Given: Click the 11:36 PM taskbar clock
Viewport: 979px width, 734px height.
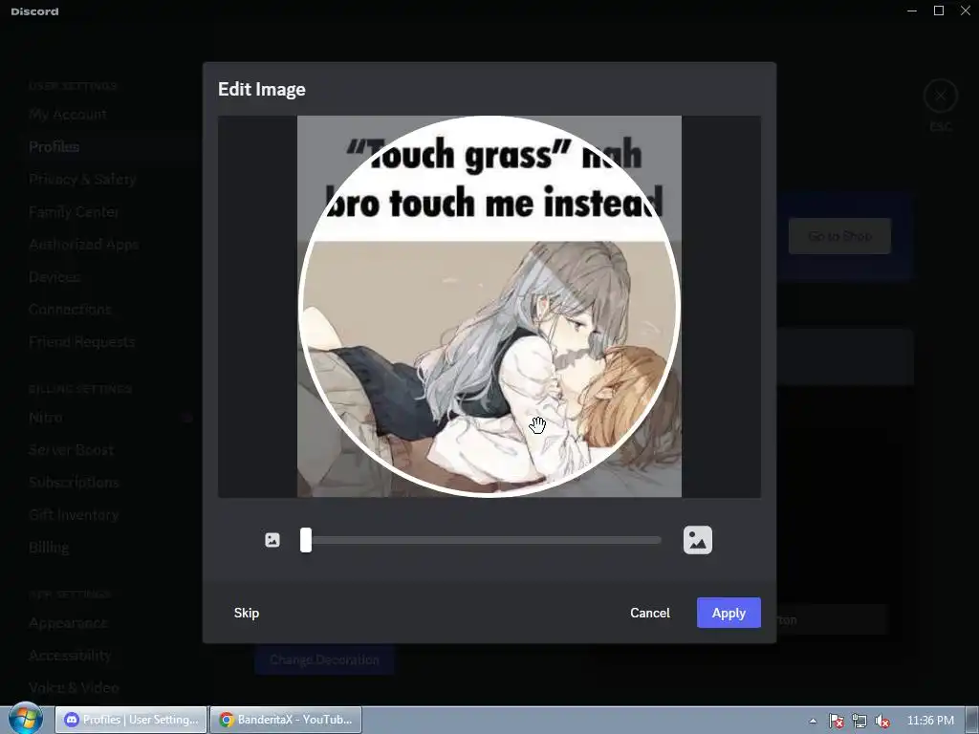Looking at the screenshot, I should pyautogui.click(x=930, y=721).
